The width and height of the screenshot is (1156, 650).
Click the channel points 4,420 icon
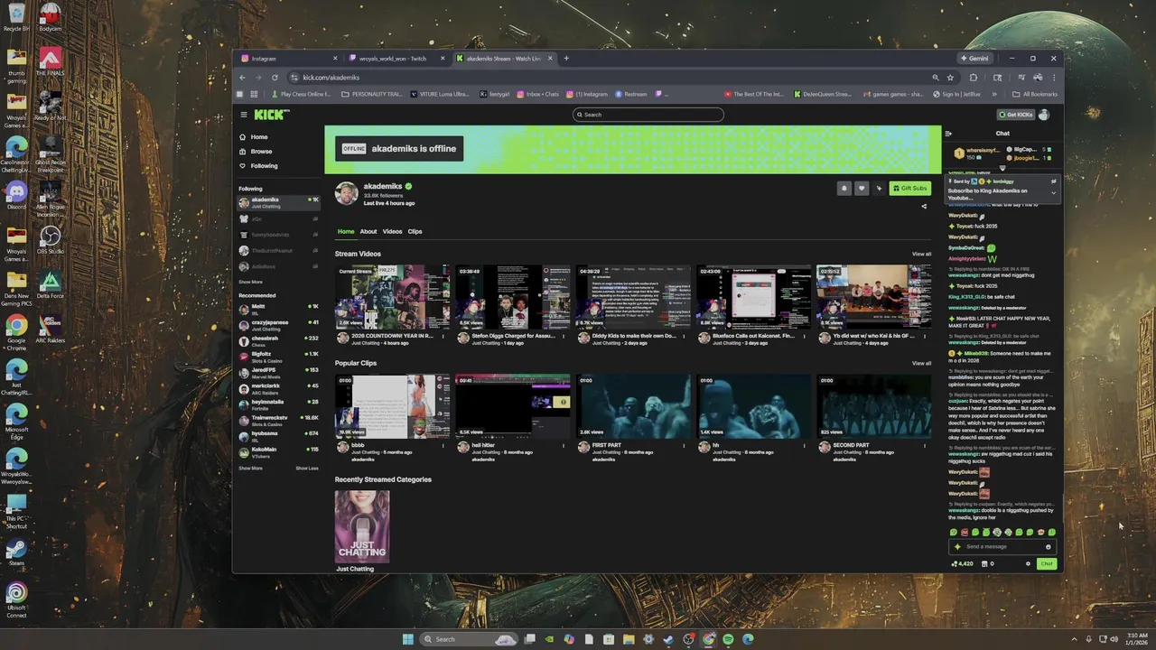tap(962, 563)
